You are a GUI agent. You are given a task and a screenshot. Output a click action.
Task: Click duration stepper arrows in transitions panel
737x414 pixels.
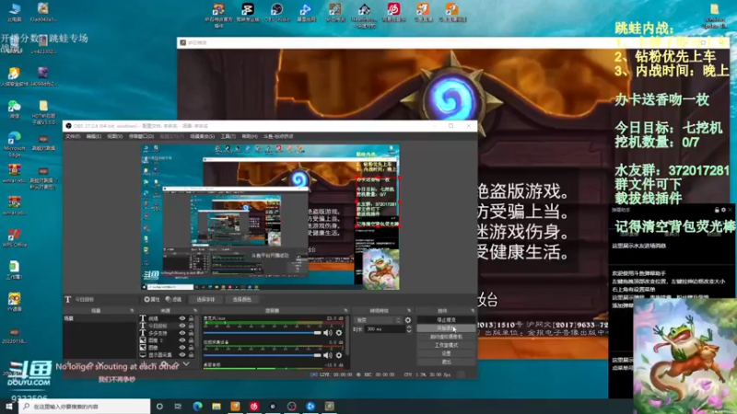[x=409, y=329]
